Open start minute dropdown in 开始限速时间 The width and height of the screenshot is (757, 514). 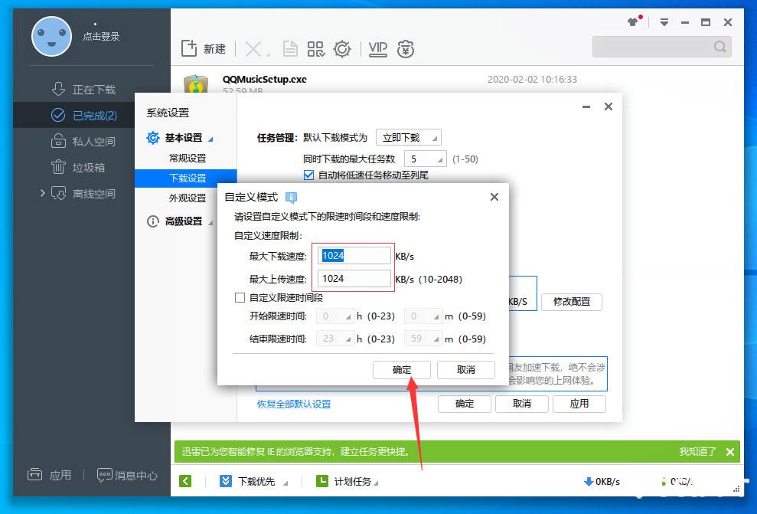[423, 316]
